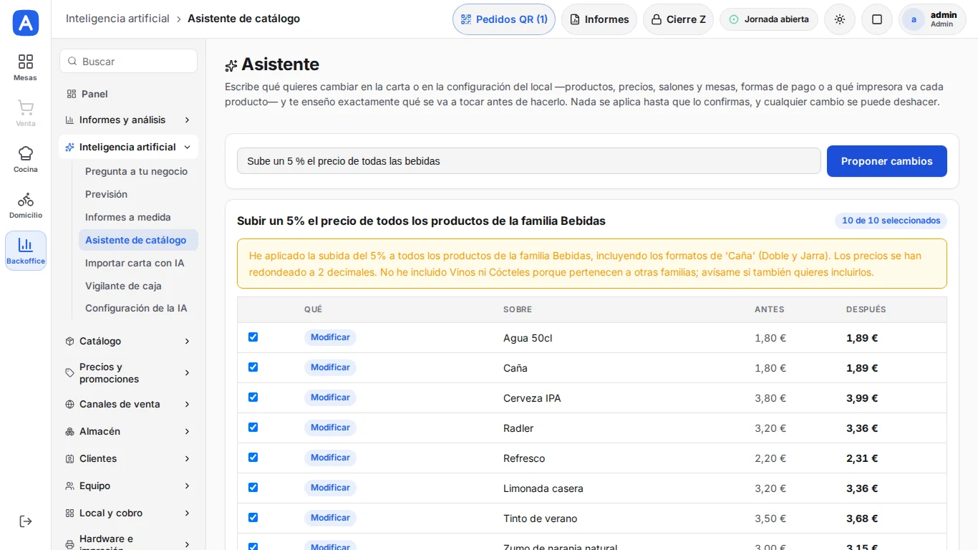978x550 pixels.
Task: Click Inteligencia artificial breadcrumb link
Action: [x=117, y=19]
